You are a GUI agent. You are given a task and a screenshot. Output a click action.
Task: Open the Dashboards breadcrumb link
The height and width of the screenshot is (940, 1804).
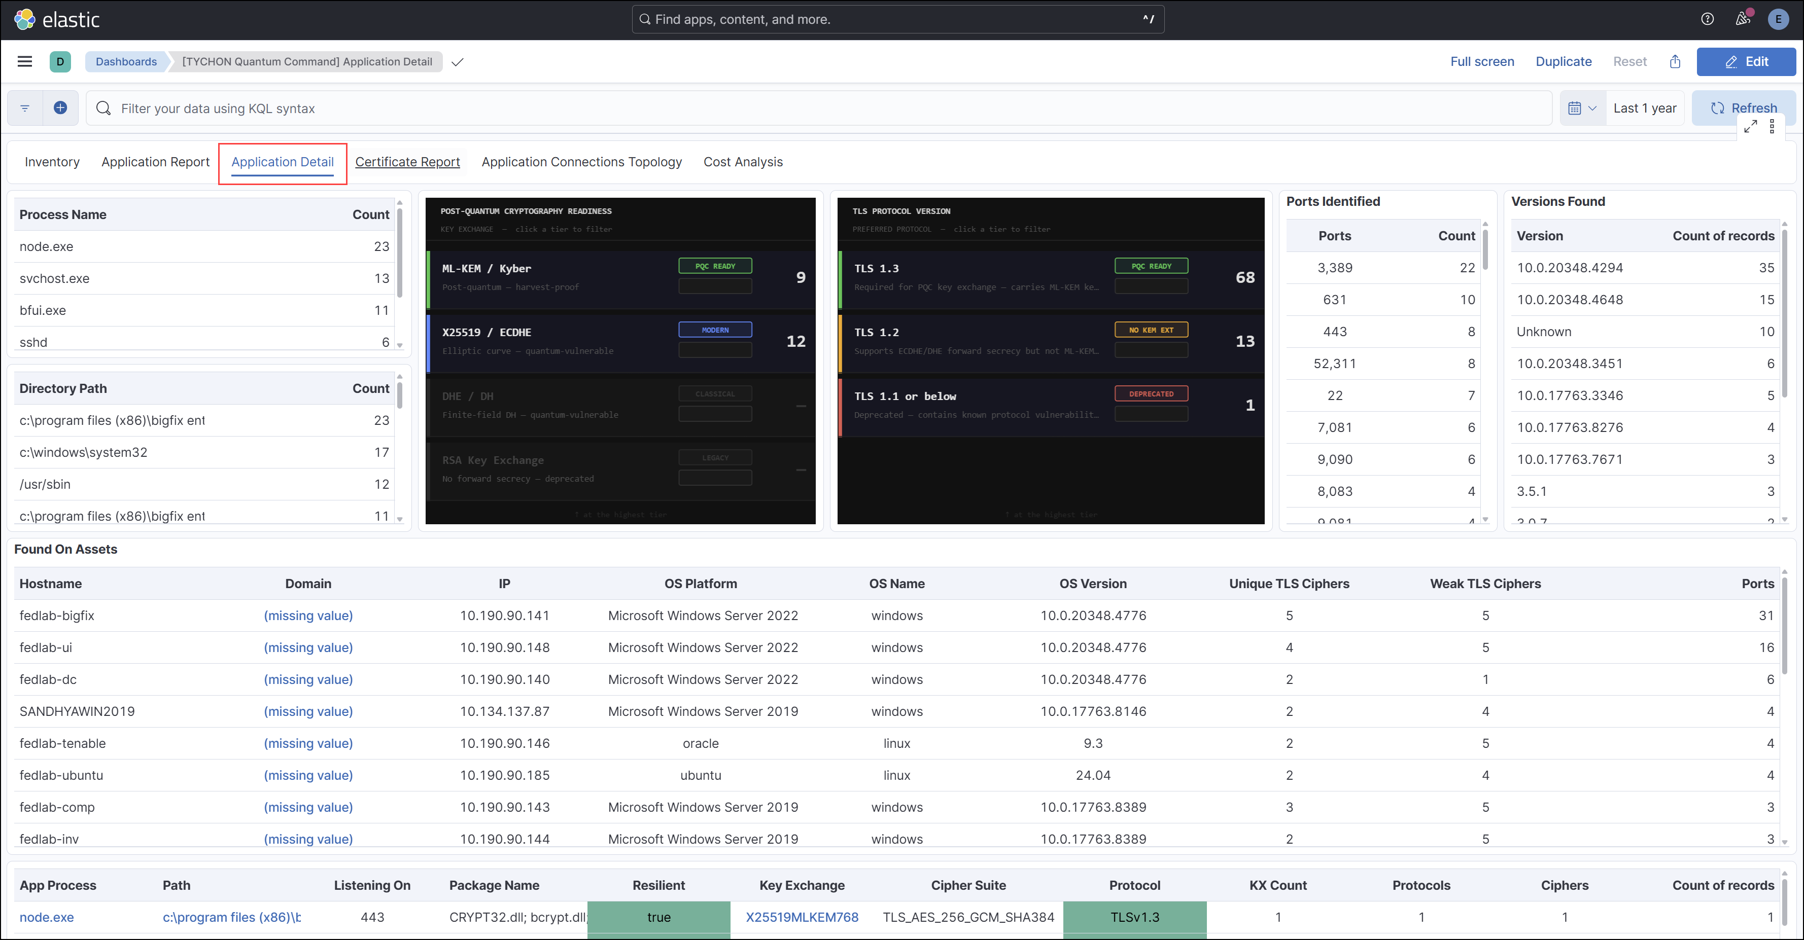[126, 61]
